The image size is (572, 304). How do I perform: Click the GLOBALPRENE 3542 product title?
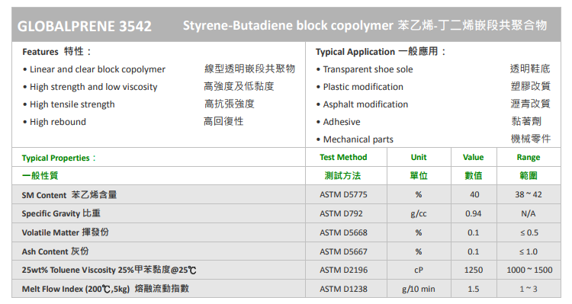(84, 26)
